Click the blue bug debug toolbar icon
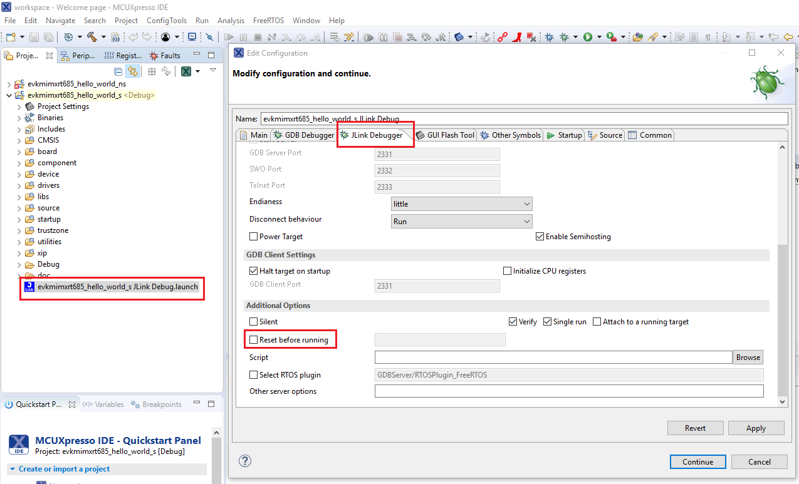 point(549,37)
